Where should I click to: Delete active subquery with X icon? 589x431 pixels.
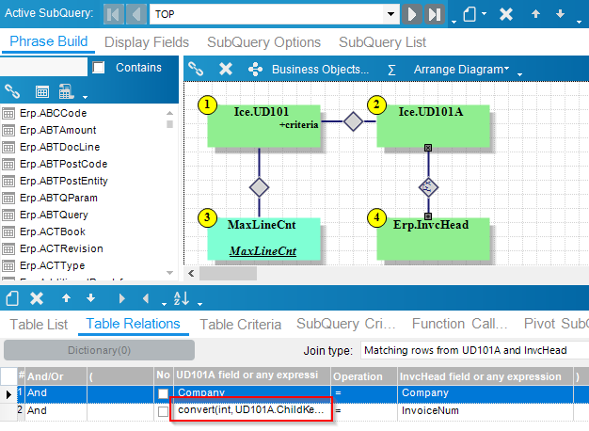pos(506,14)
